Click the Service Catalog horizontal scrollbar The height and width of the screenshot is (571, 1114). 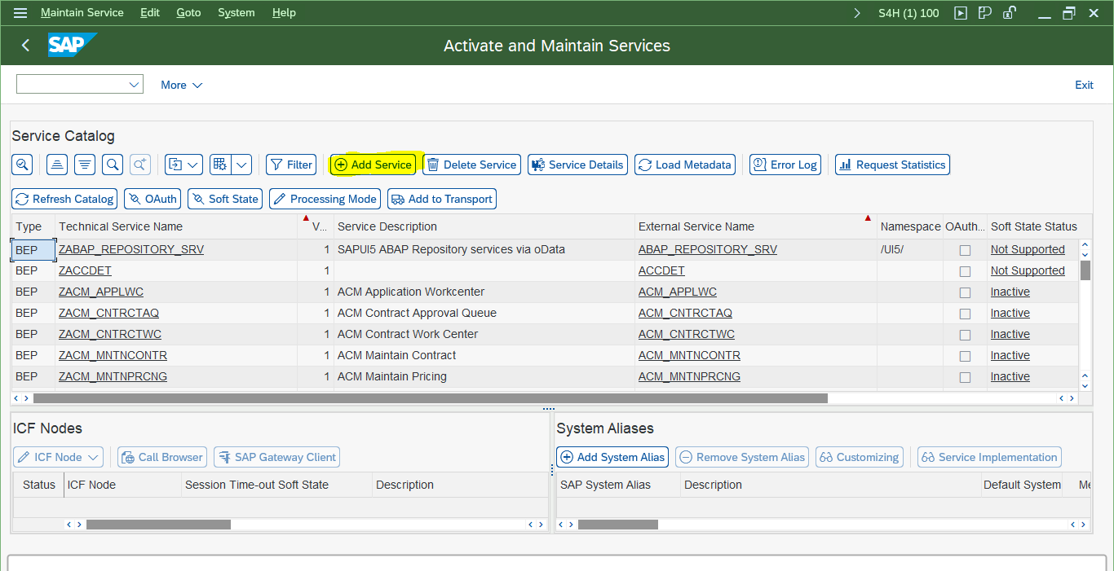tap(431, 398)
